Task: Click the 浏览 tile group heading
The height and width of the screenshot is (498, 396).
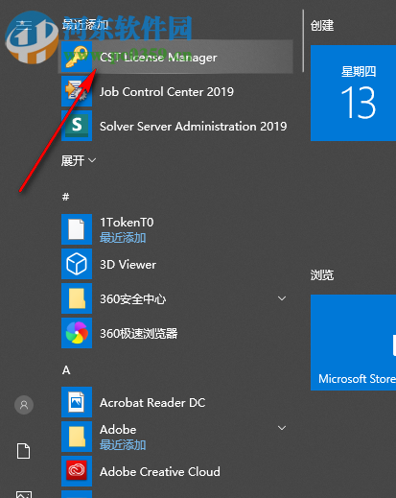Action: (322, 275)
